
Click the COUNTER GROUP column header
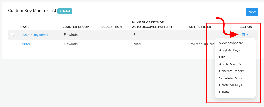click(76, 27)
